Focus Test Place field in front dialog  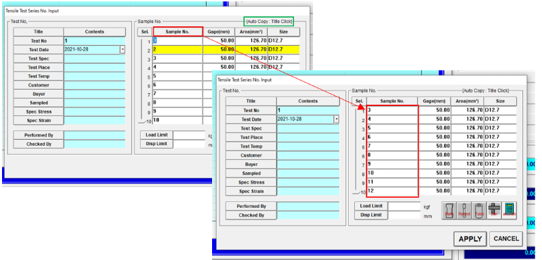point(308,137)
